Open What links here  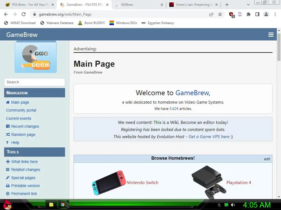tap(22, 162)
